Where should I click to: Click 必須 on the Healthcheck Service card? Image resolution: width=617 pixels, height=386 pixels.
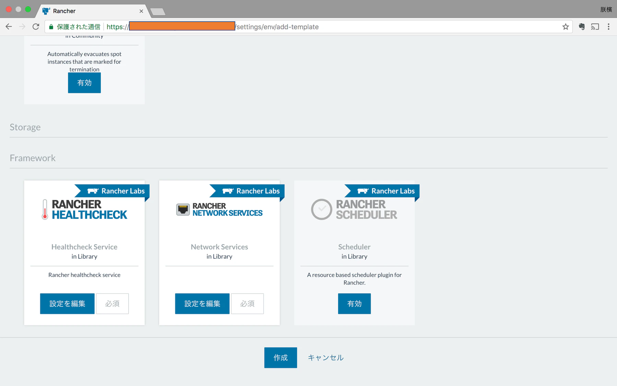click(x=112, y=304)
